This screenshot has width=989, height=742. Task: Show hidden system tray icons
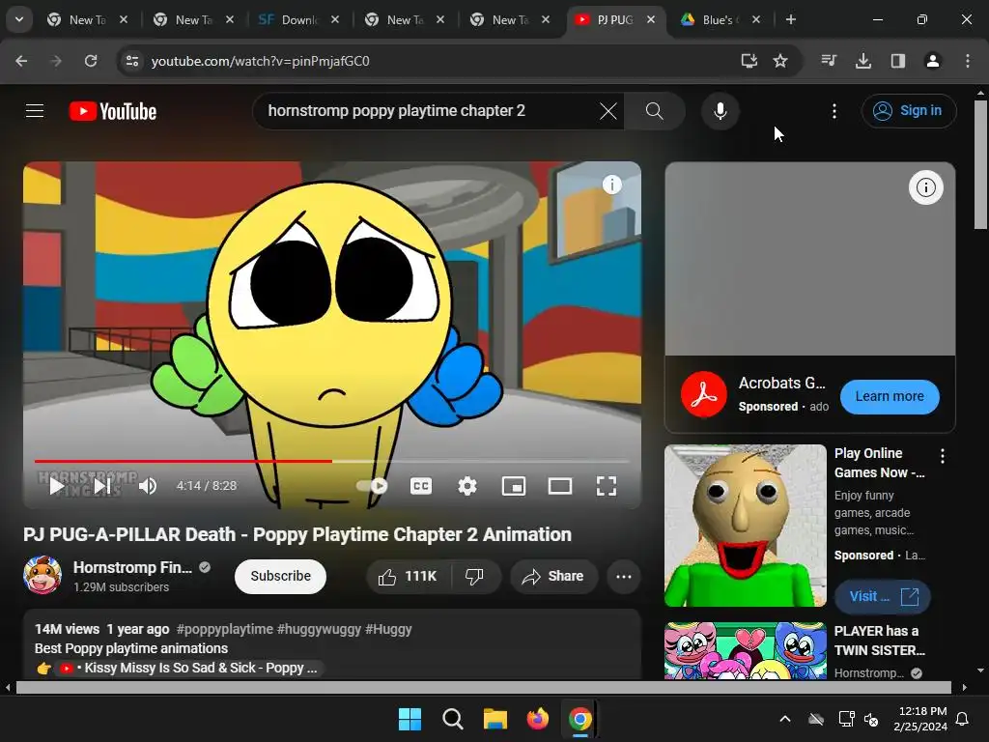pyautogui.click(x=785, y=719)
